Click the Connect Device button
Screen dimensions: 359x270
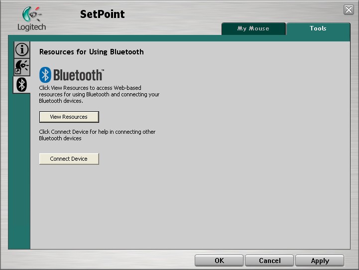69,159
